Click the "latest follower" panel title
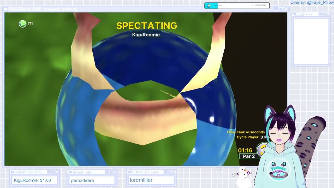This screenshot has height=188, width=334. tap(146, 172)
